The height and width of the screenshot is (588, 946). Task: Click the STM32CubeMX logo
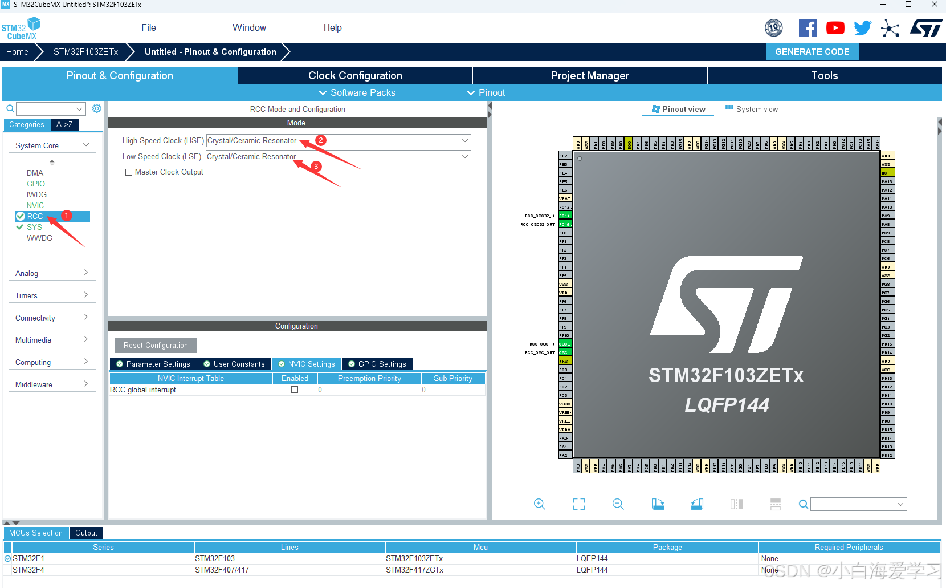tap(21, 29)
